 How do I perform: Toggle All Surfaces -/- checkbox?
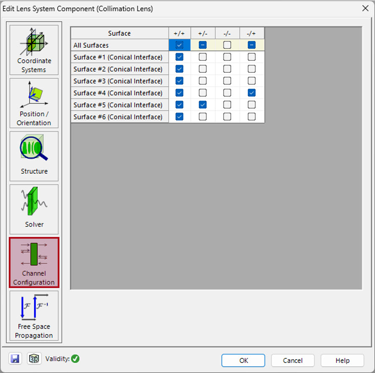(227, 45)
